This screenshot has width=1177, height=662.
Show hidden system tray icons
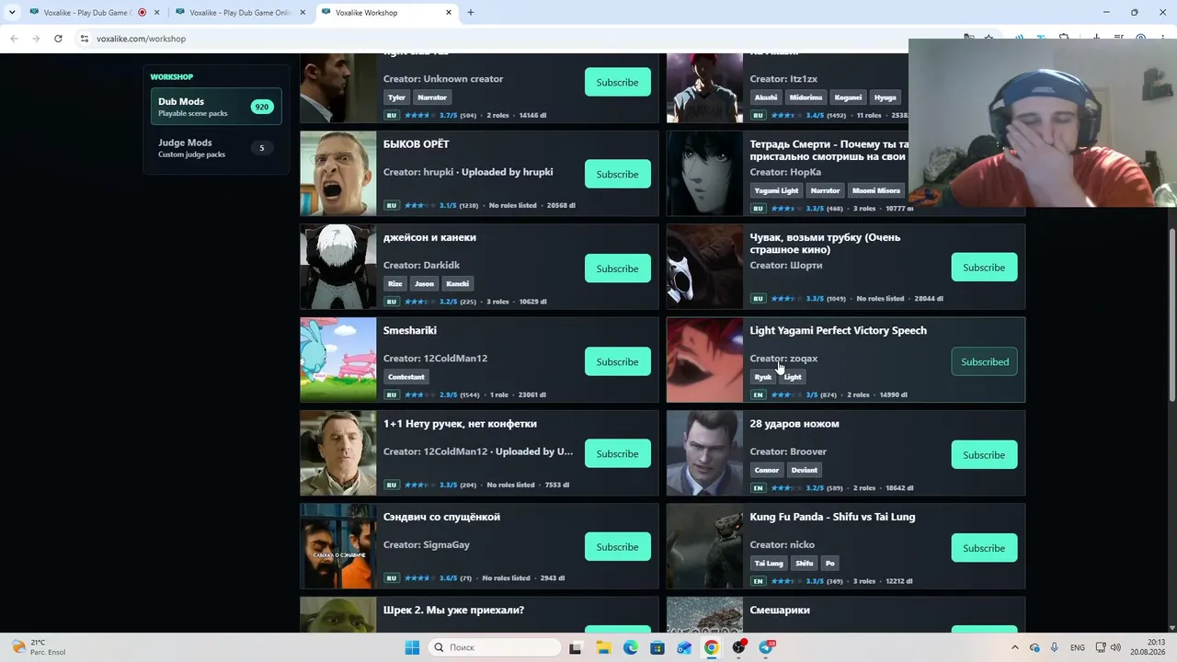[1015, 647]
